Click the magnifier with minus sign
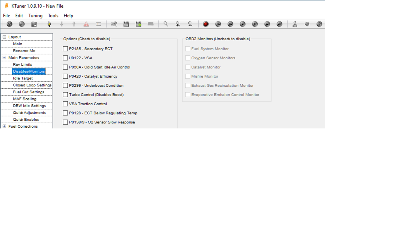403x226 pixels. coord(190,24)
